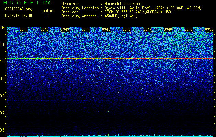
Task: Click the Receiving antenna label
Action: point(79,16)
